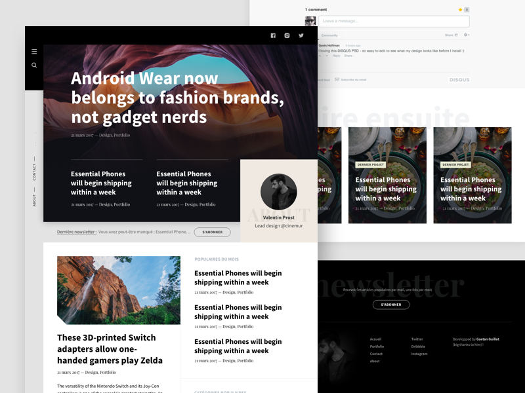Reply to Gavin Hoffman's comment
This screenshot has width=525, height=393.
pyautogui.click(x=336, y=56)
